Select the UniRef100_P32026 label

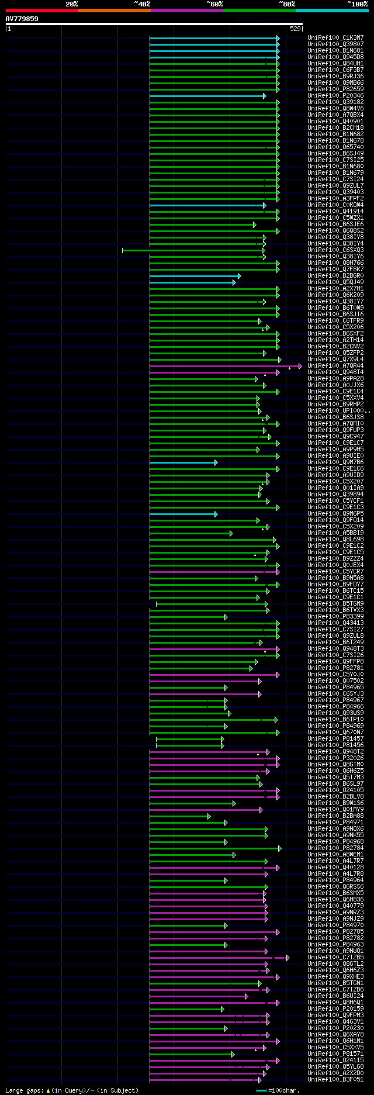pos(335,758)
